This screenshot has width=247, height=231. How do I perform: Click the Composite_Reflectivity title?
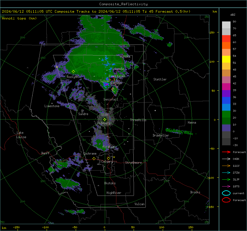123,4
